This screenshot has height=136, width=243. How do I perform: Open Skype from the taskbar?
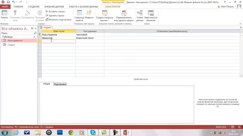(x=93, y=133)
